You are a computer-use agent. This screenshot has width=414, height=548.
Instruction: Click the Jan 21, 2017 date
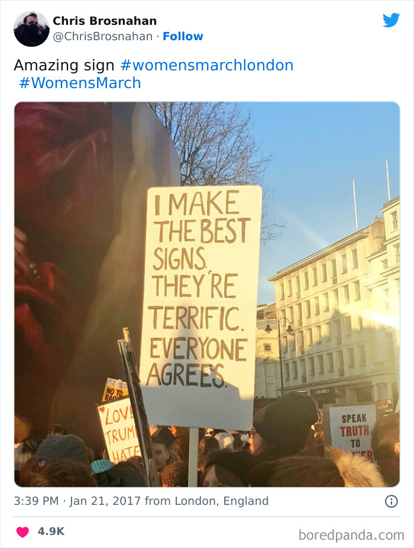coord(105,501)
